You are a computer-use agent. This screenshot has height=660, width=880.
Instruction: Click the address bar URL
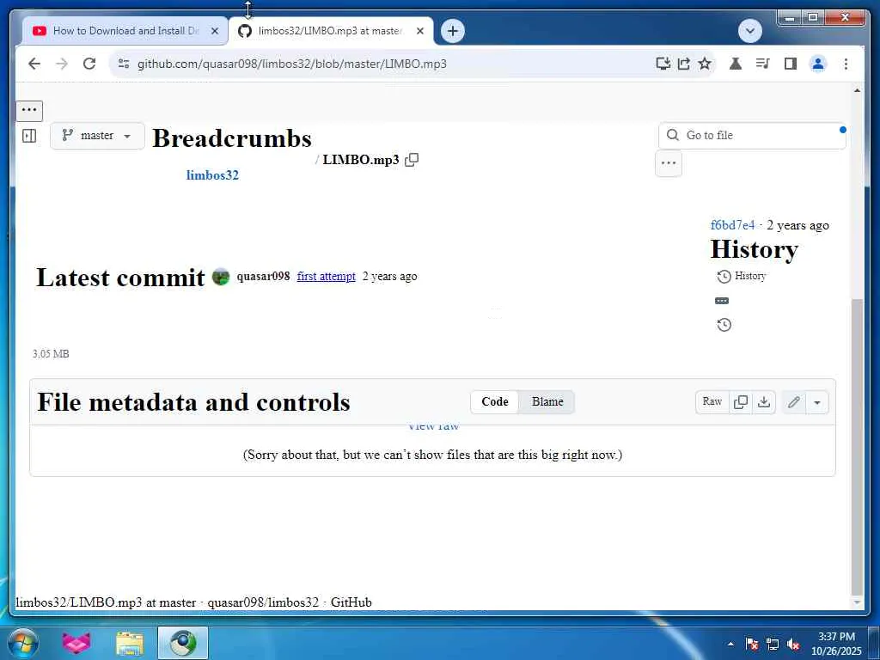[292, 64]
